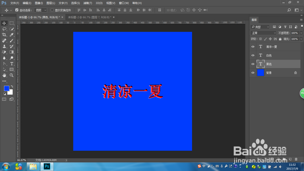Hide the 白色 text layer
The width and height of the screenshot is (304, 171).
(253, 55)
